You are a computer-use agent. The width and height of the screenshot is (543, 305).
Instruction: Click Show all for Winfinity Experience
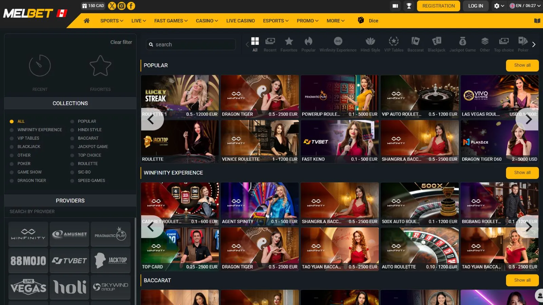(522, 172)
